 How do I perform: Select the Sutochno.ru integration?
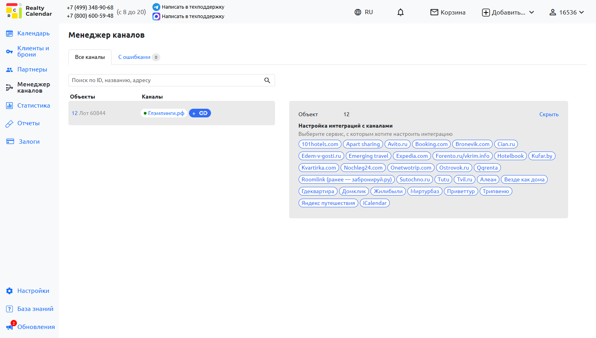click(414, 179)
